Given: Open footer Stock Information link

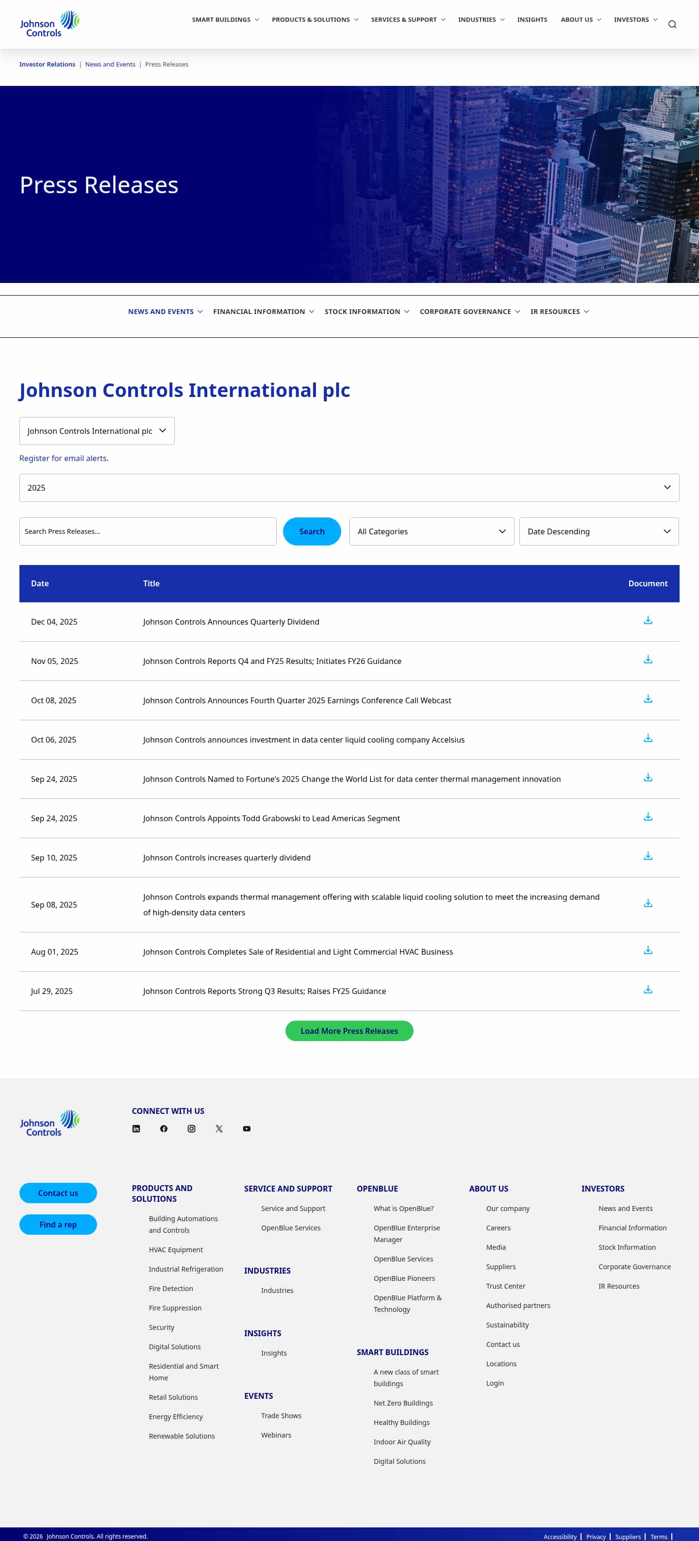Looking at the screenshot, I should (627, 1247).
